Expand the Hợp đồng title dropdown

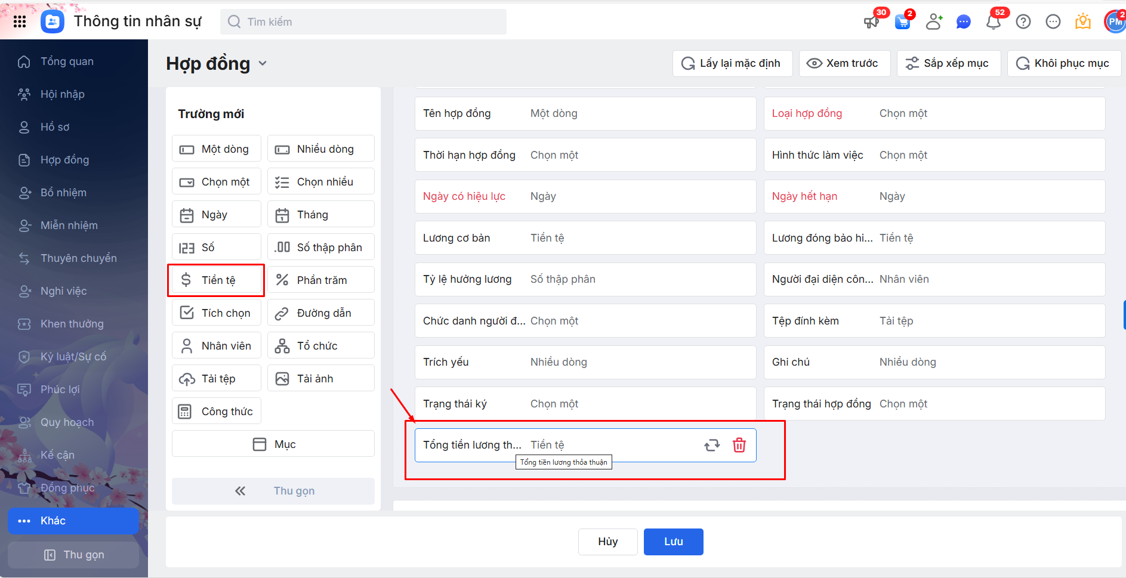(263, 63)
